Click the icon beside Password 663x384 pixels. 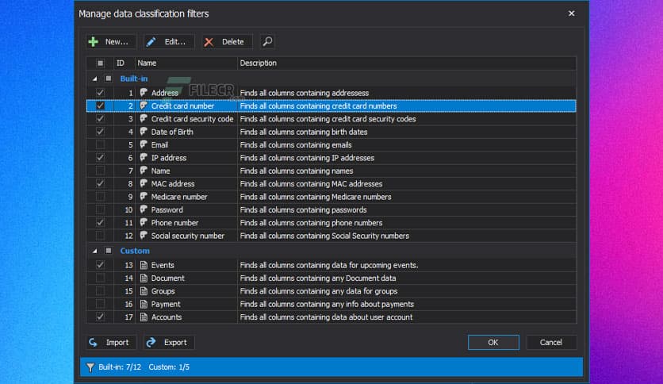click(x=144, y=209)
